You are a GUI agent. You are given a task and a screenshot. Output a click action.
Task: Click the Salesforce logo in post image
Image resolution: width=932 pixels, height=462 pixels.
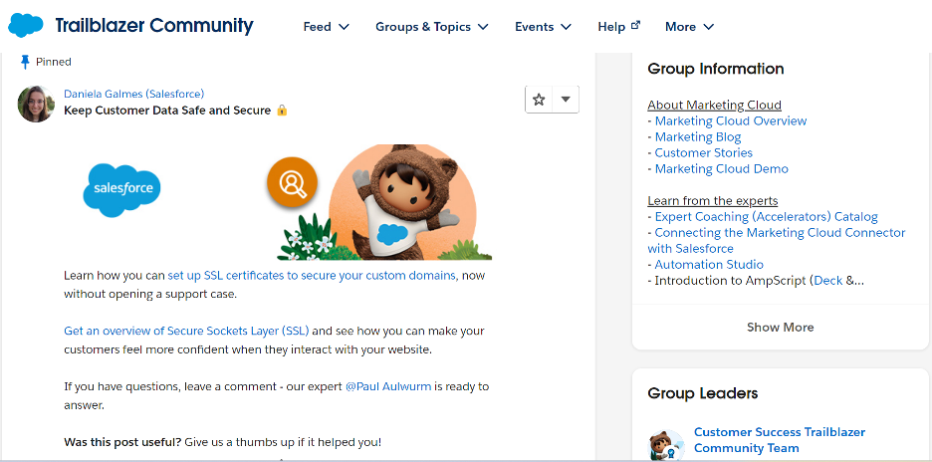(121, 189)
